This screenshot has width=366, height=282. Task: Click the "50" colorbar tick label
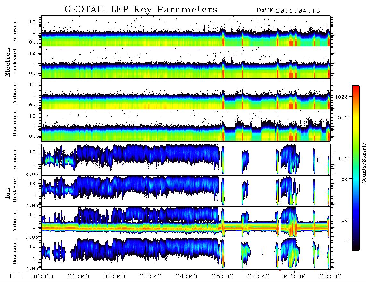coord(345,179)
